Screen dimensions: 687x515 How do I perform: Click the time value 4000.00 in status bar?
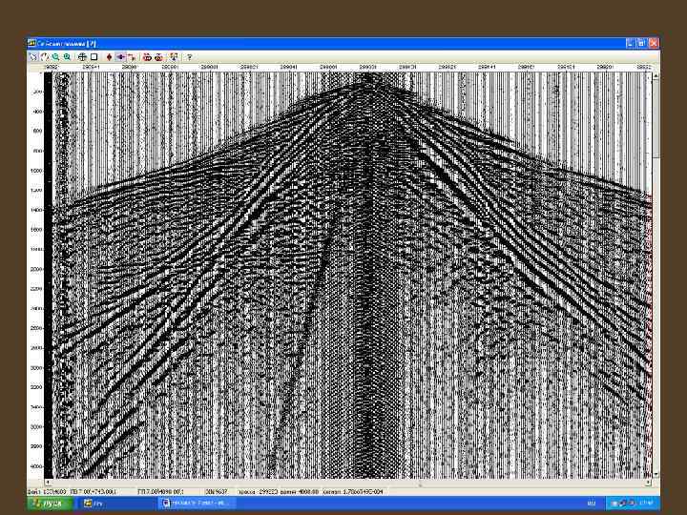[308, 492]
